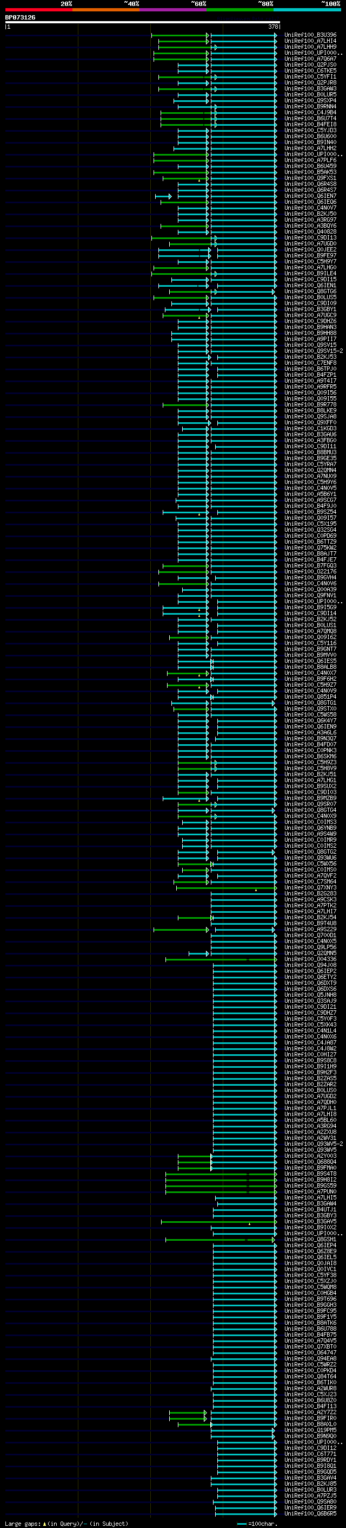Open the UniRef100_A7LH14 hit

coord(310,41)
